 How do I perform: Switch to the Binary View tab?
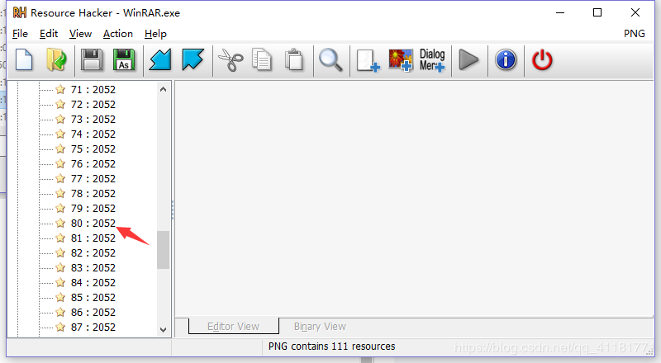click(x=320, y=327)
